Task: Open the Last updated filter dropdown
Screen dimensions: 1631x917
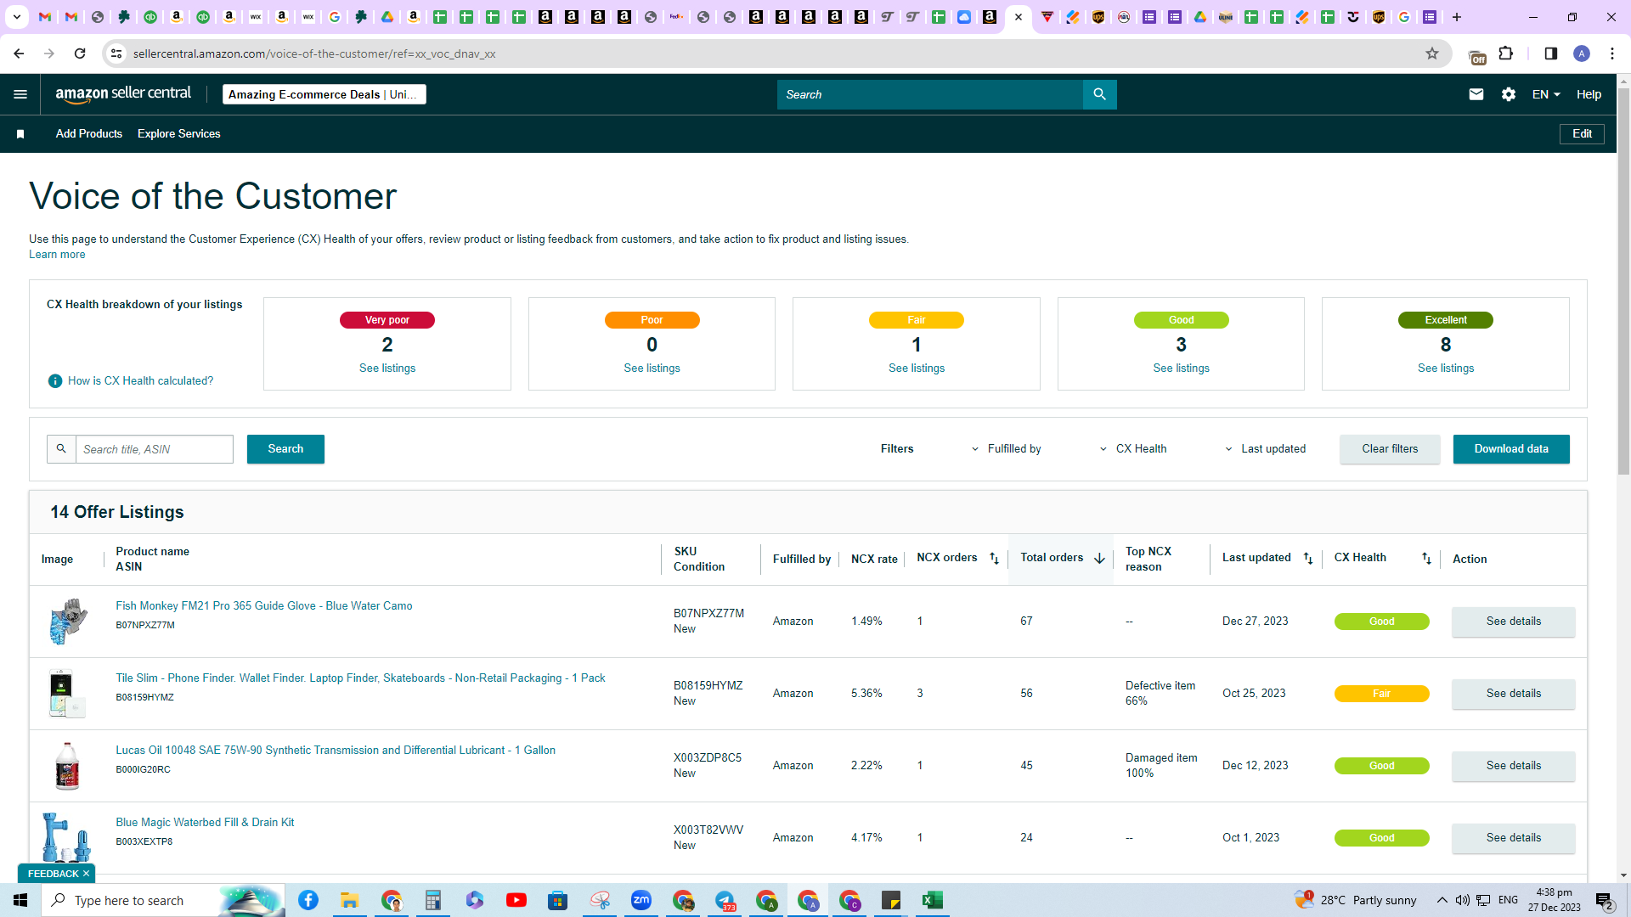Action: (1265, 449)
